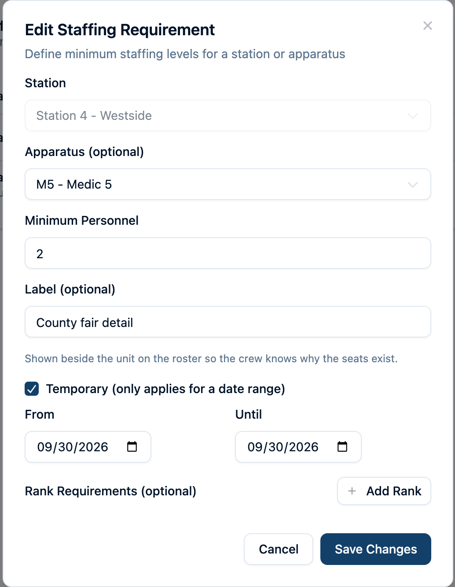The width and height of the screenshot is (455, 587).
Task: Select the day segment of From date
Action: coord(66,447)
